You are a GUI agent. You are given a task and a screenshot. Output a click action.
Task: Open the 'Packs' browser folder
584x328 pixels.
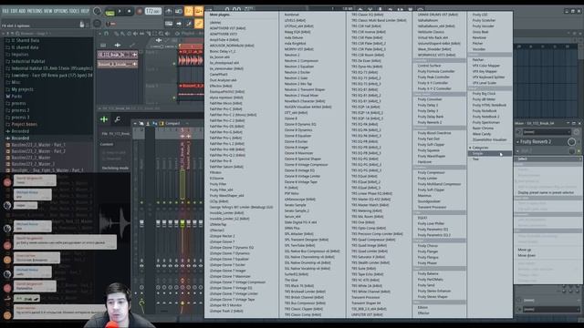(x=16, y=97)
